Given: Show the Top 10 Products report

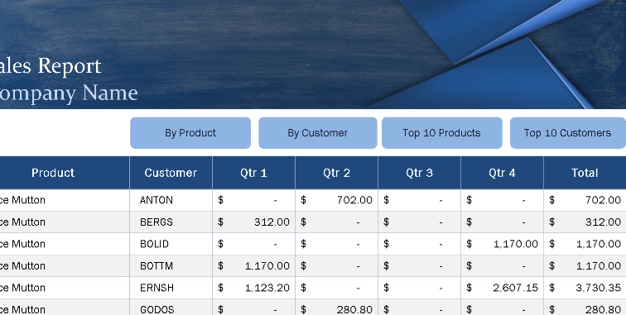Looking at the screenshot, I should [x=442, y=133].
